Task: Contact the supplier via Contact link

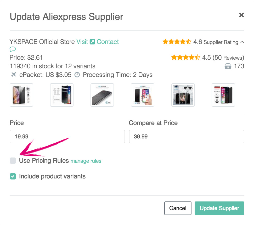Action: [x=108, y=42]
